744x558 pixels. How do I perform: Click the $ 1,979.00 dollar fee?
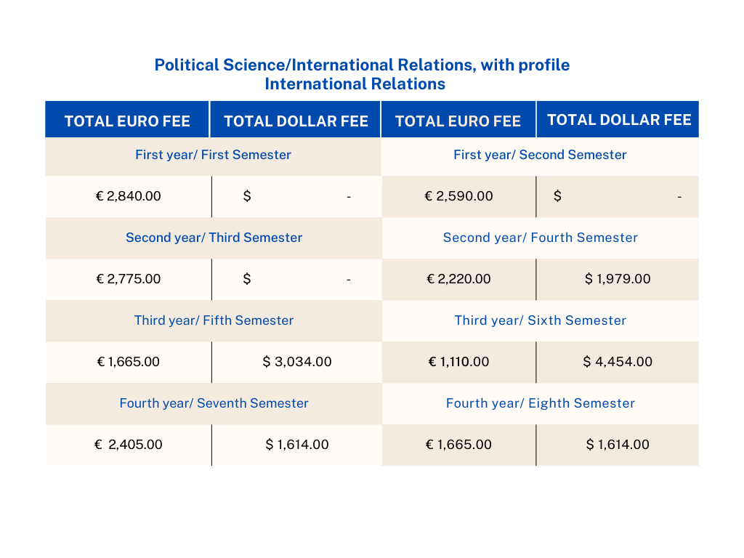618,279
